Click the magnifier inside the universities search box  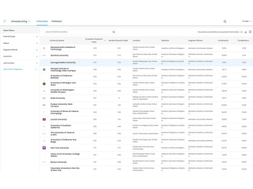pyautogui.click(x=114, y=32)
